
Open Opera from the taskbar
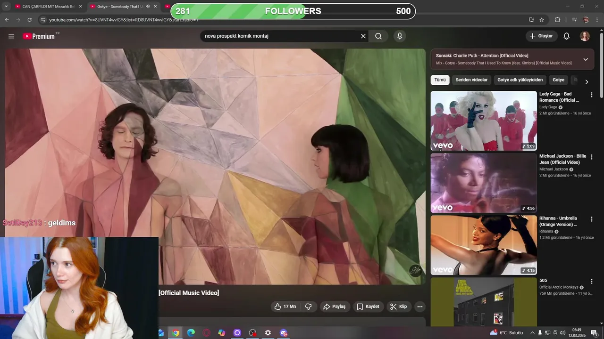(x=206, y=333)
